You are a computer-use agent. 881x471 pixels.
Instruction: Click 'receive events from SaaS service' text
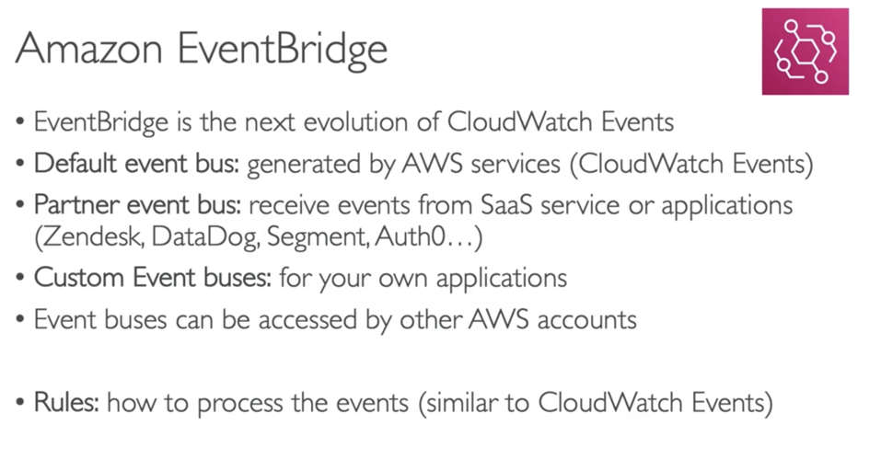[x=435, y=205]
